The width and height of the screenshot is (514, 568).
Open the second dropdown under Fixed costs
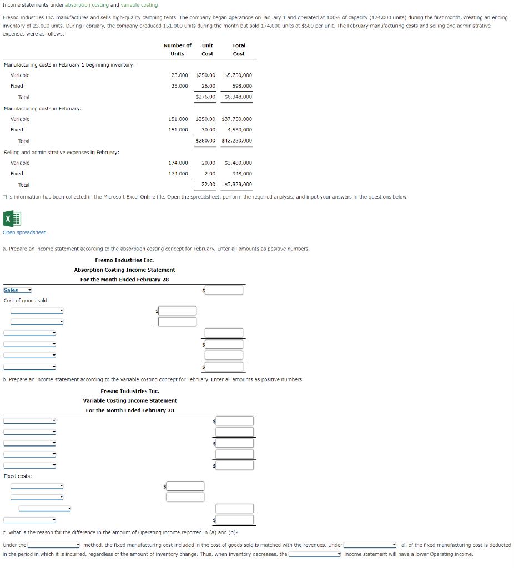pos(36,496)
